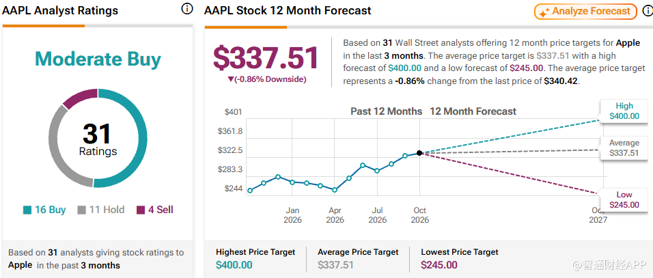Click the Past 12 Months chart heading

pyautogui.click(x=386, y=111)
